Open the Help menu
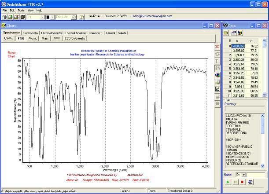 tap(39, 11)
